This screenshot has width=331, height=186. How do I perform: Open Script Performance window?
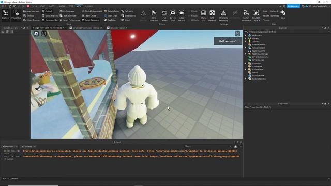[x=70, y=20]
